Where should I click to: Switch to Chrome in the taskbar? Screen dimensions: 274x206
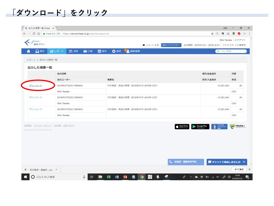[x=142, y=177]
